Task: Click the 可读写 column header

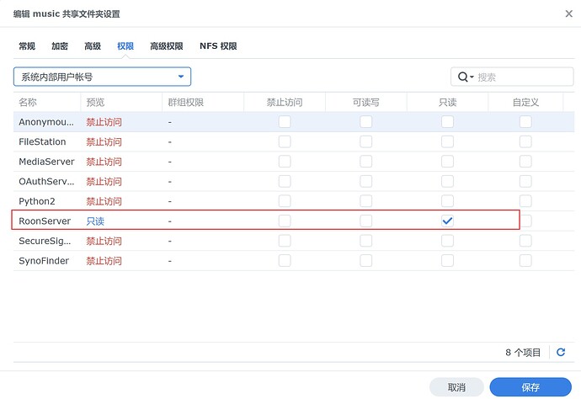Action: [x=365, y=102]
